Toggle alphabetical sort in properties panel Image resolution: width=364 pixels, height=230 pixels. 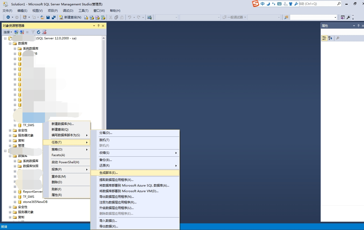tap(330, 38)
